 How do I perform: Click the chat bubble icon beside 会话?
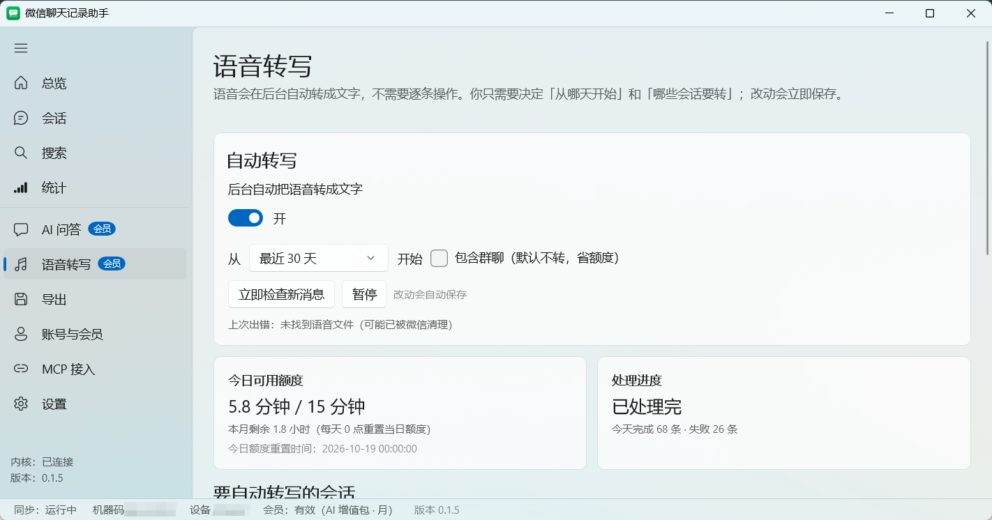pyautogui.click(x=21, y=118)
